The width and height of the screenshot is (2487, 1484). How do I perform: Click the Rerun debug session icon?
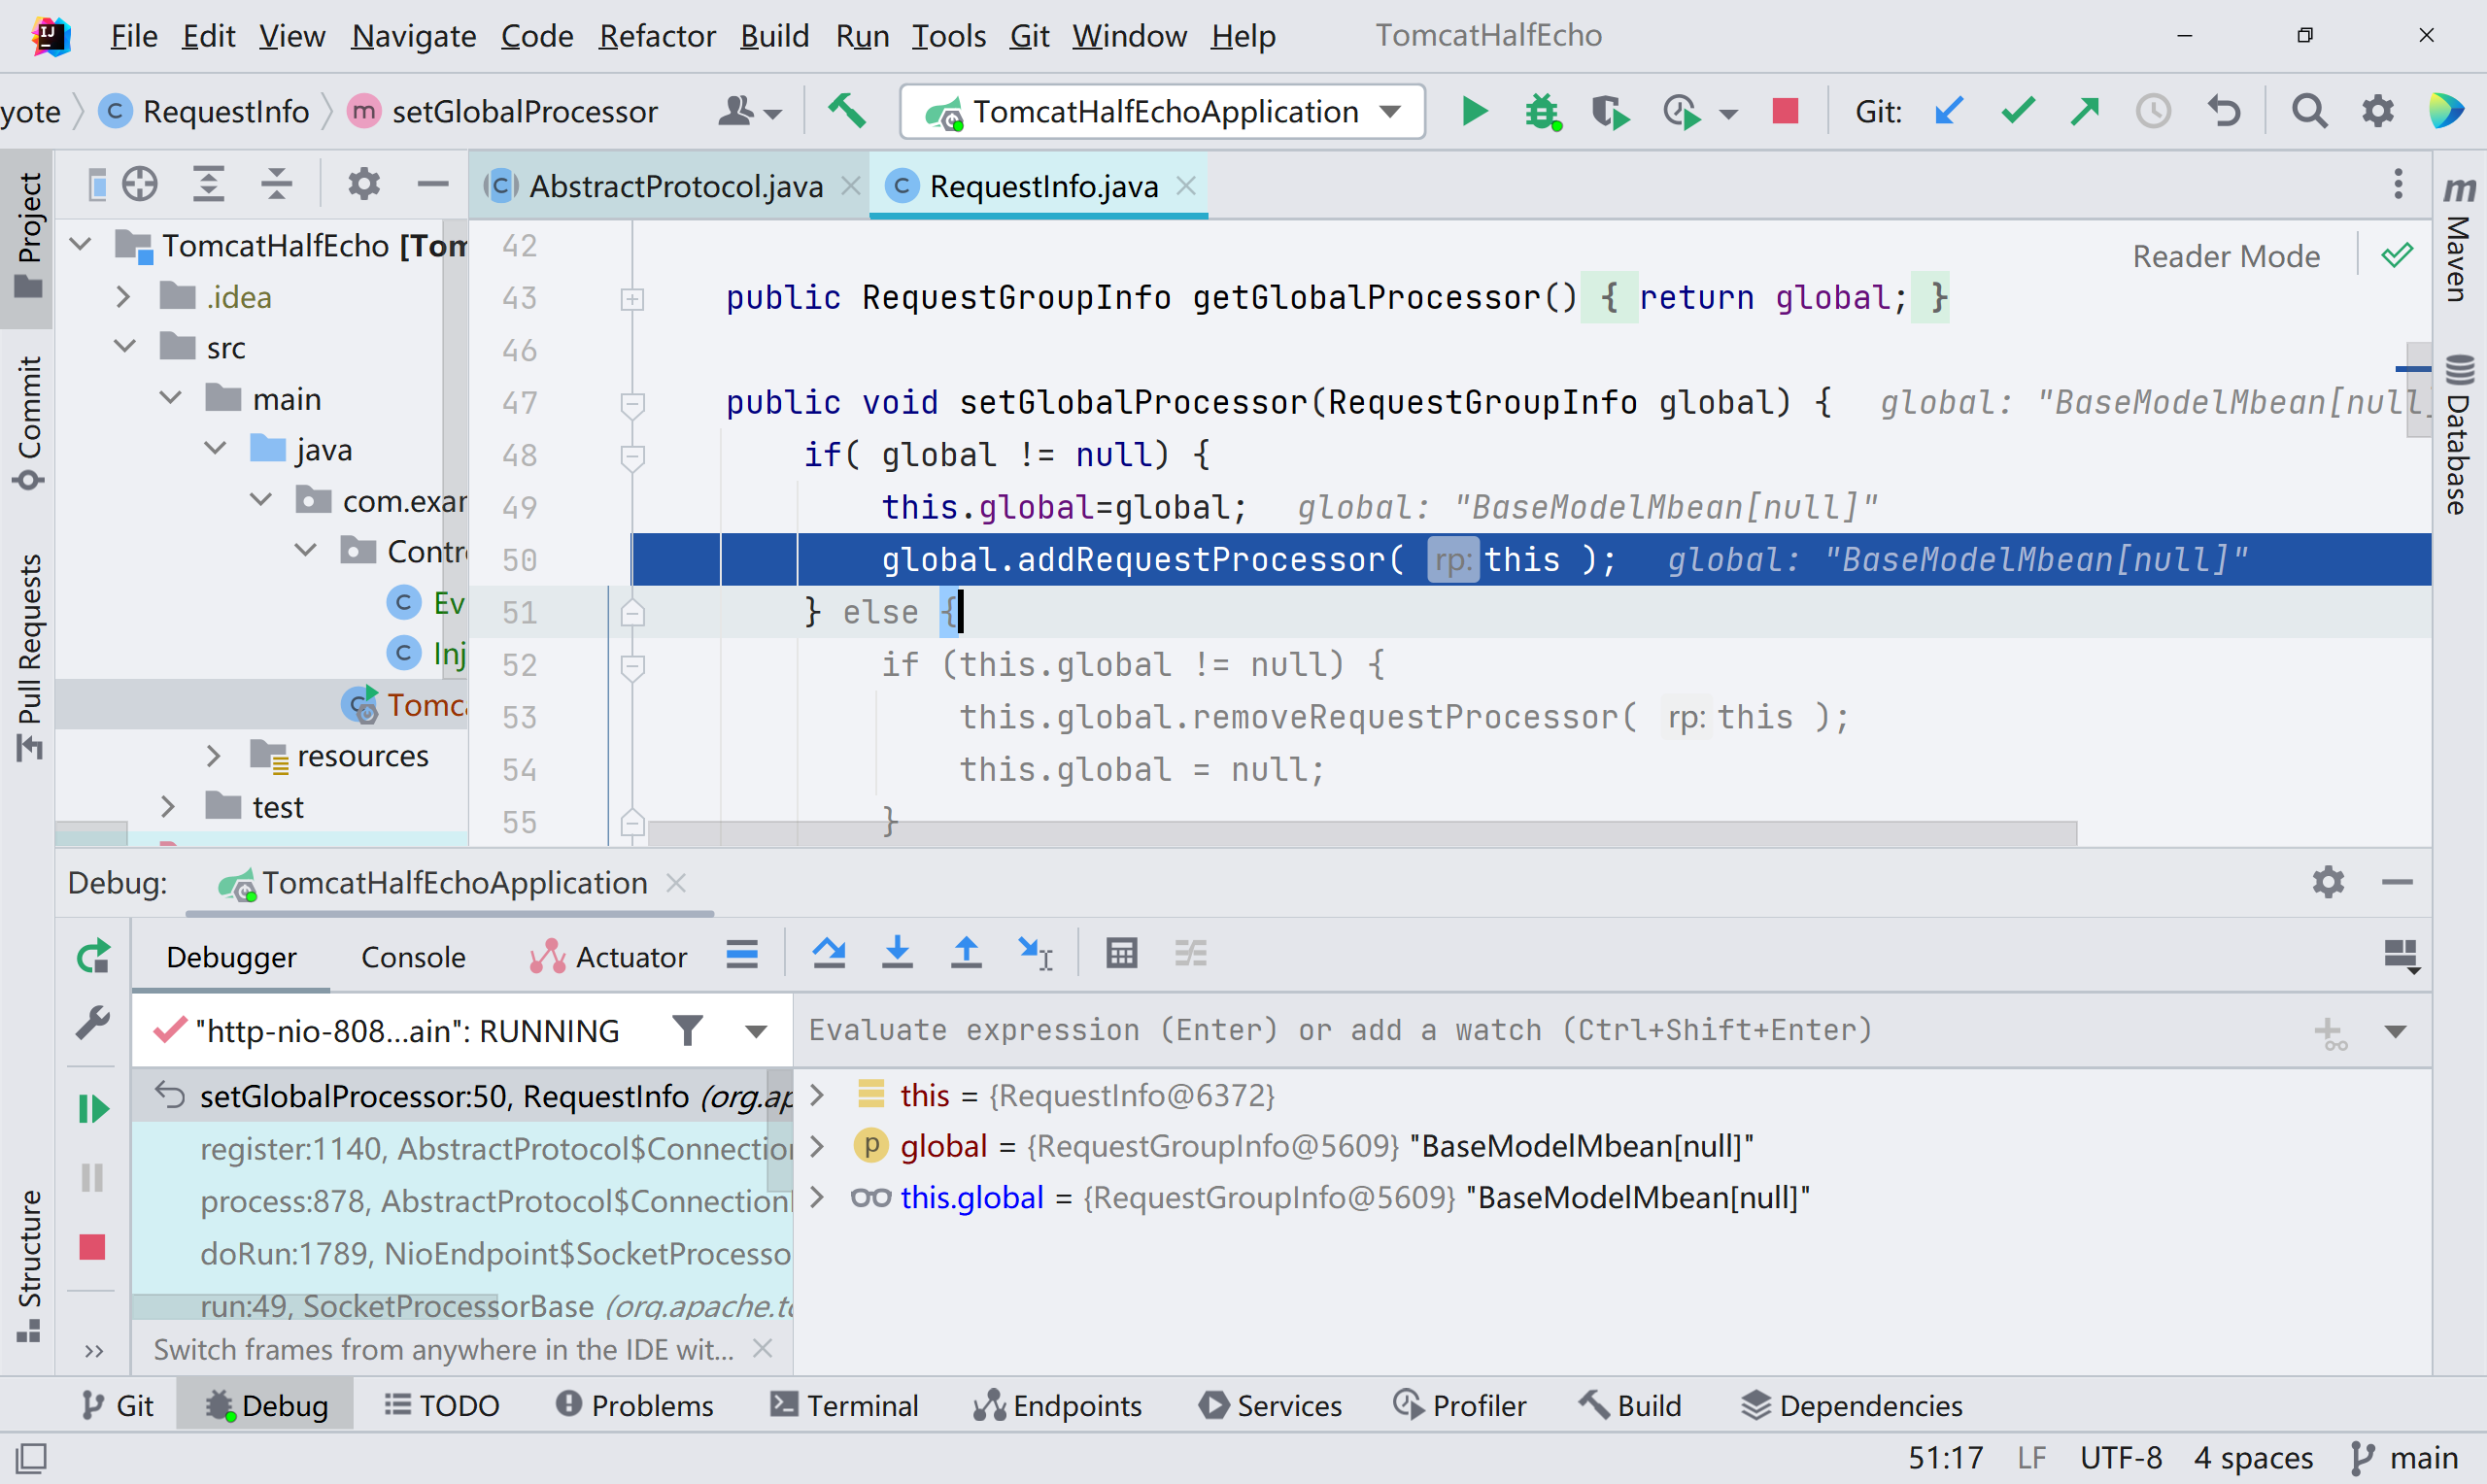[93, 957]
